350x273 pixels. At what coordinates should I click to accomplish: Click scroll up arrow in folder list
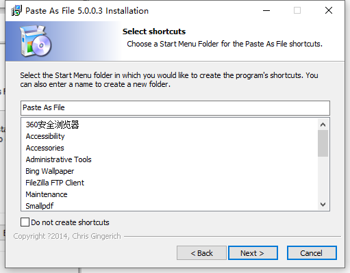(x=323, y=125)
